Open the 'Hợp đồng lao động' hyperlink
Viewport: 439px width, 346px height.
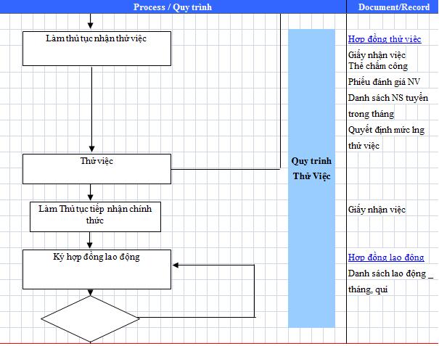click(x=385, y=258)
